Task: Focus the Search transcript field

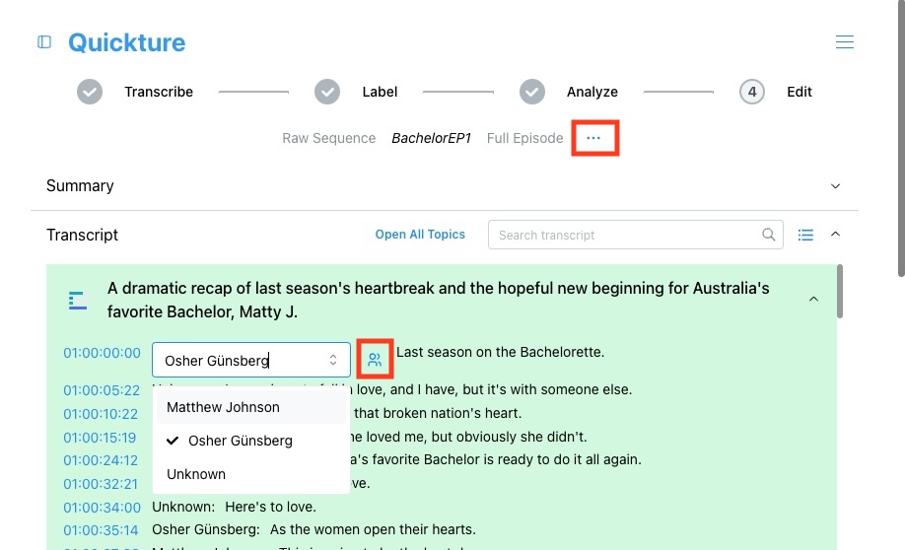Action: coord(627,235)
